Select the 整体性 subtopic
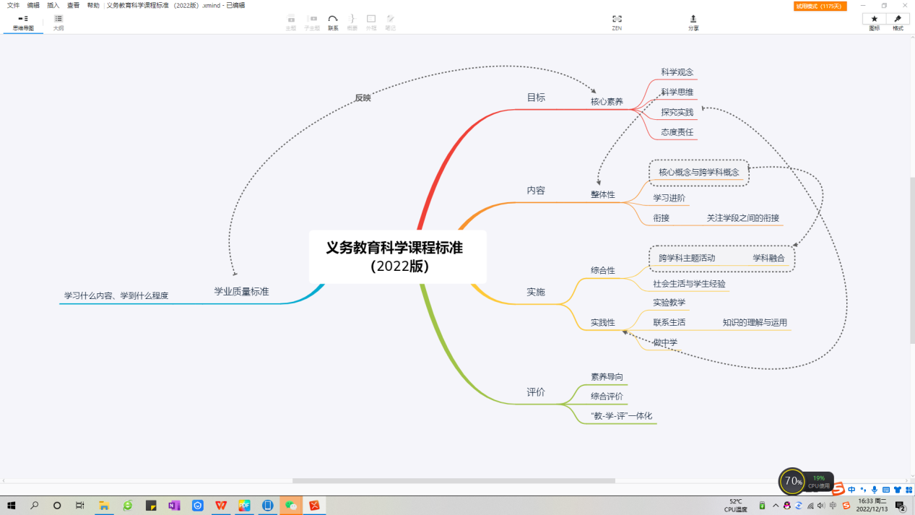This screenshot has height=515, width=915. click(x=603, y=195)
